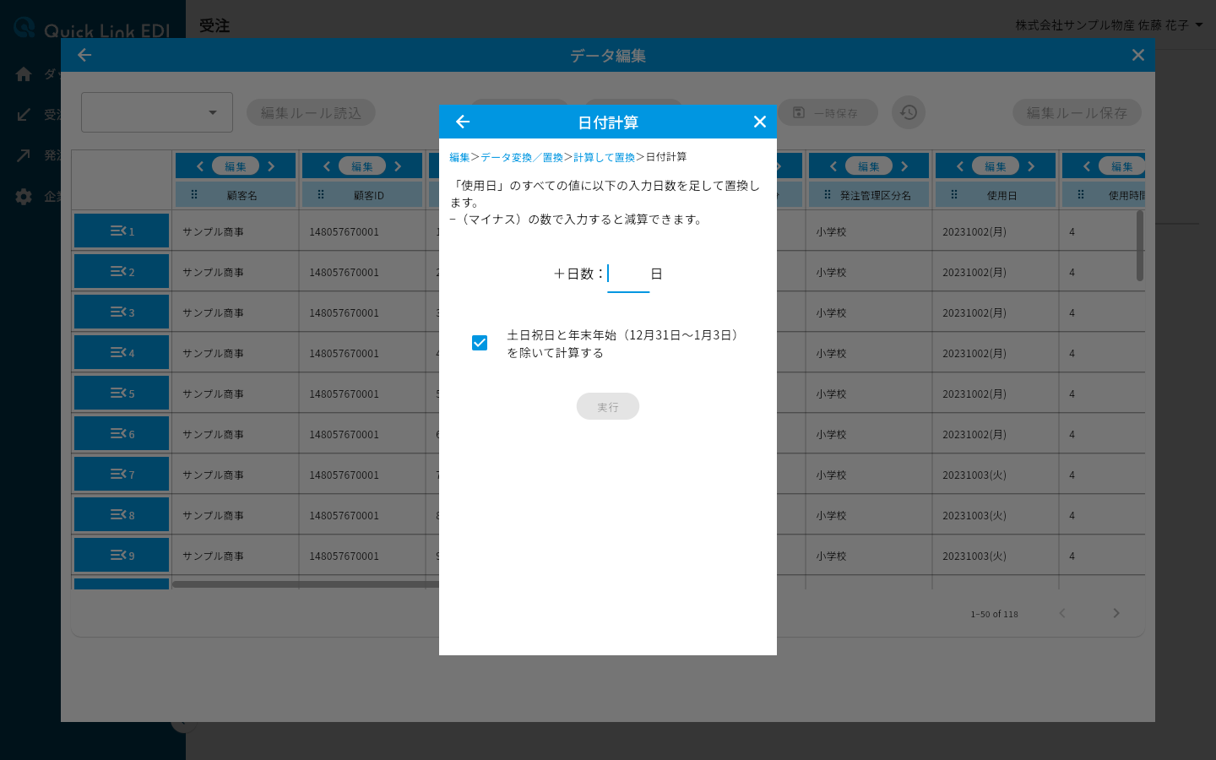Open the history restore icon
Image resolution: width=1216 pixels, height=760 pixels.
pos(909,112)
